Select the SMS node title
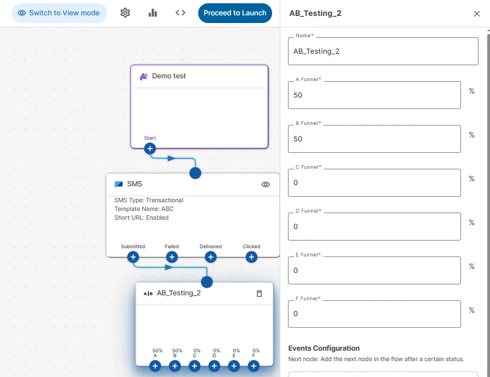This screenshot has height=377, width=490. click(135, 184)
